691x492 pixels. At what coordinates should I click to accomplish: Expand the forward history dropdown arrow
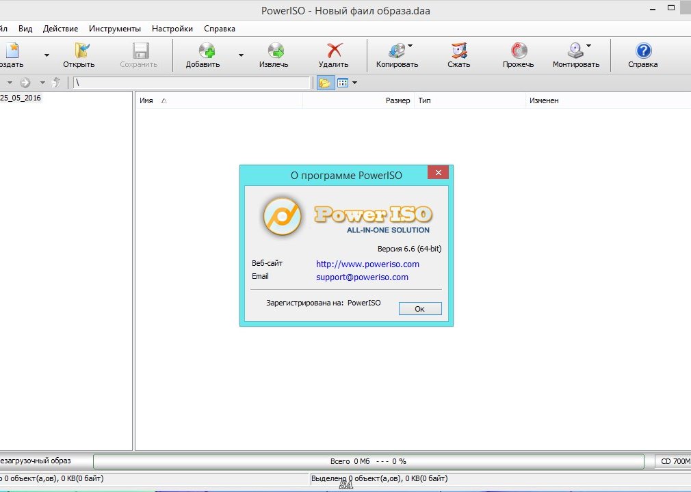click(42, 82)
